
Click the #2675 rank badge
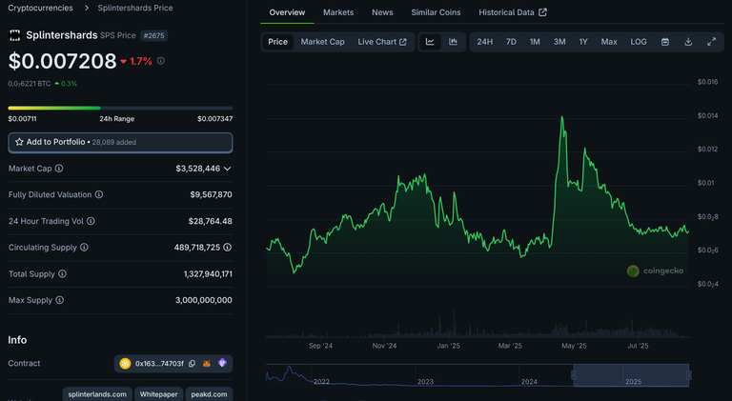tap(153, 35)
